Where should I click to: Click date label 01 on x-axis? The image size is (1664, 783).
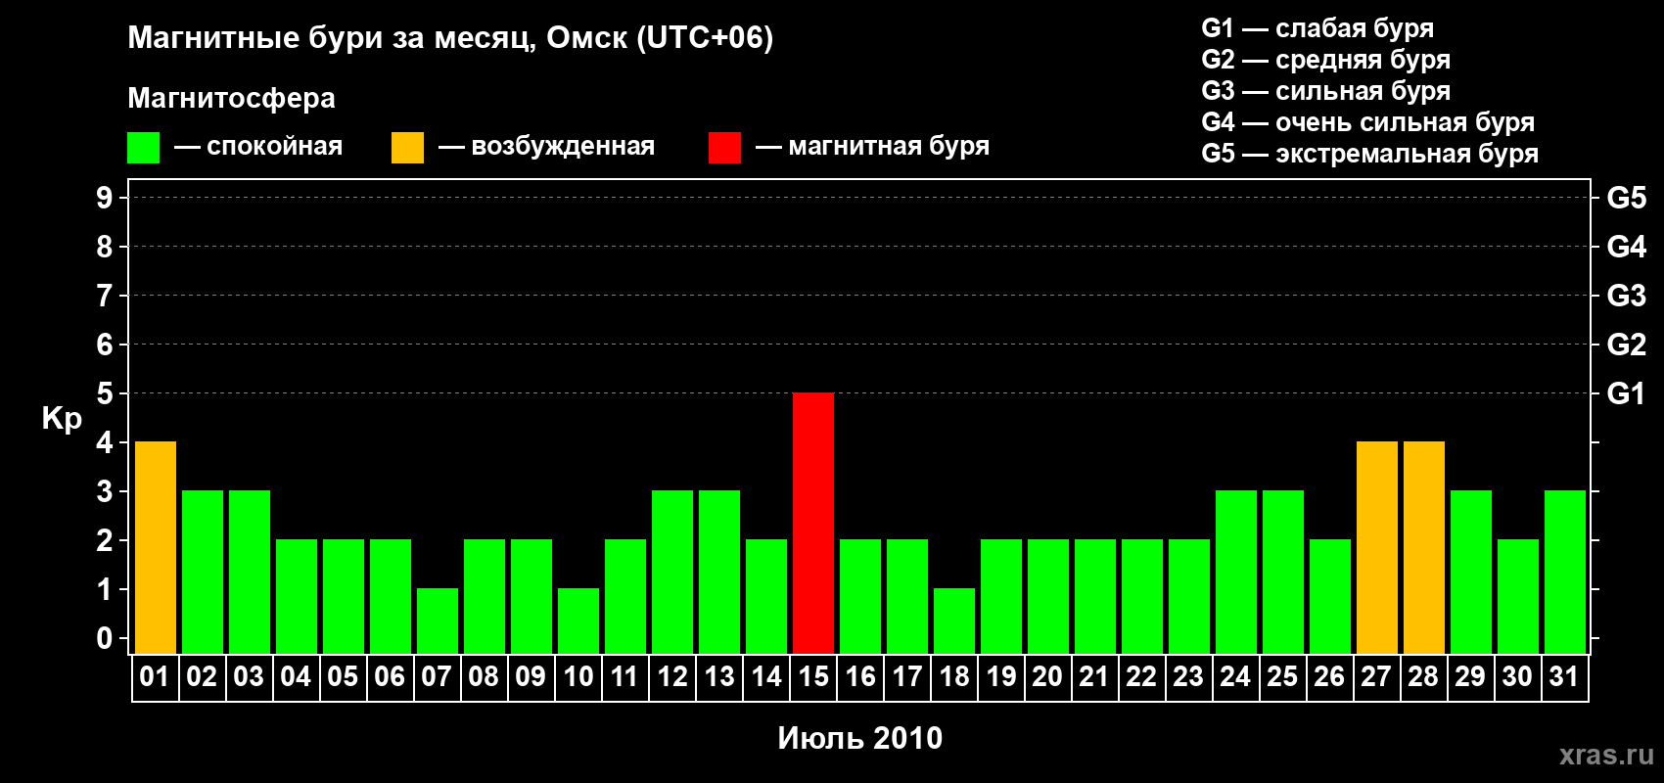tap(155, 676)
